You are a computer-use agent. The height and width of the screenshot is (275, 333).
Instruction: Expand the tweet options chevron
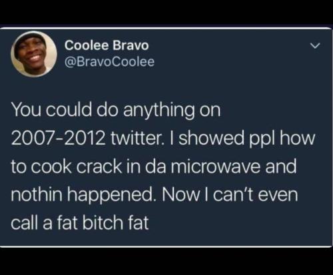[x=315, y=46]
